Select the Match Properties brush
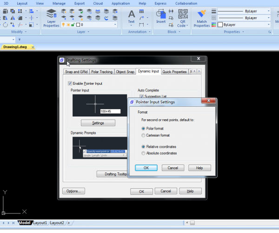279x233 pixels. pos(202,18)
